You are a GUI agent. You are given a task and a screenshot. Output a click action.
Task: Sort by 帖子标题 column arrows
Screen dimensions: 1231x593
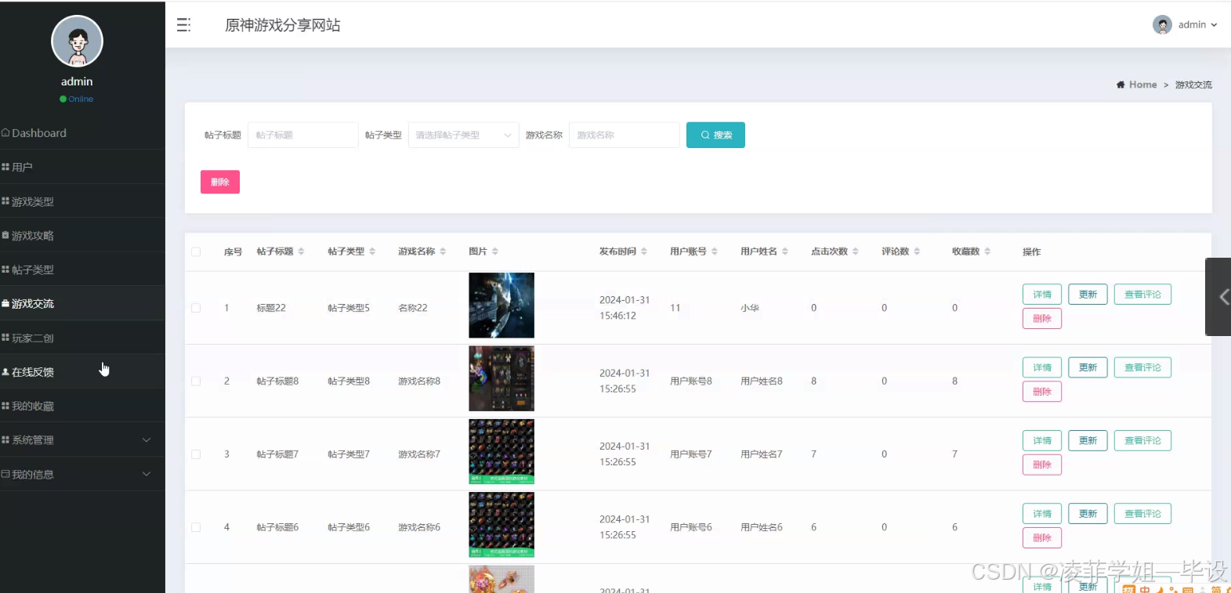pyautogui.click(x=301, y=251)
